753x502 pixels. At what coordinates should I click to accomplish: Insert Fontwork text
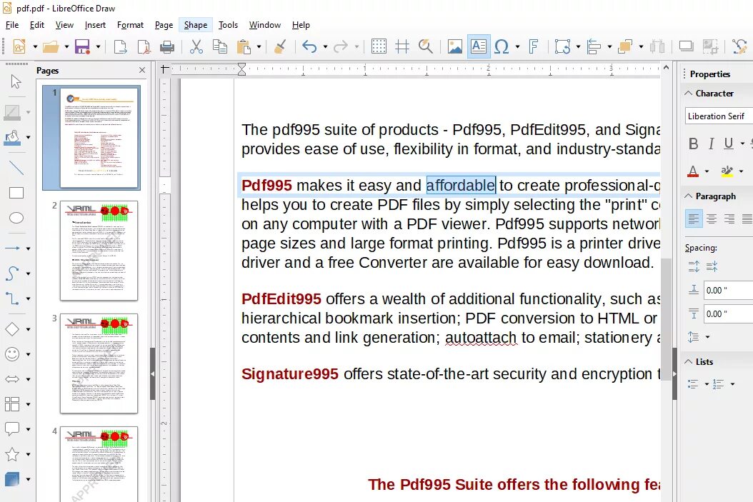533,46
